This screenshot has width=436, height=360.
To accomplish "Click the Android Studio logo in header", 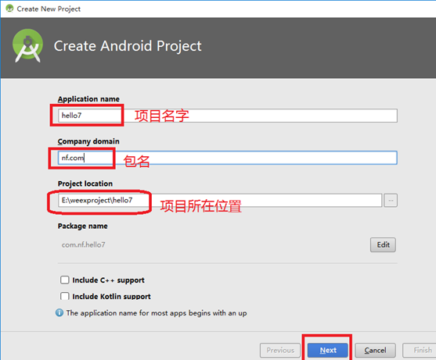I will (x=28, y=46).
